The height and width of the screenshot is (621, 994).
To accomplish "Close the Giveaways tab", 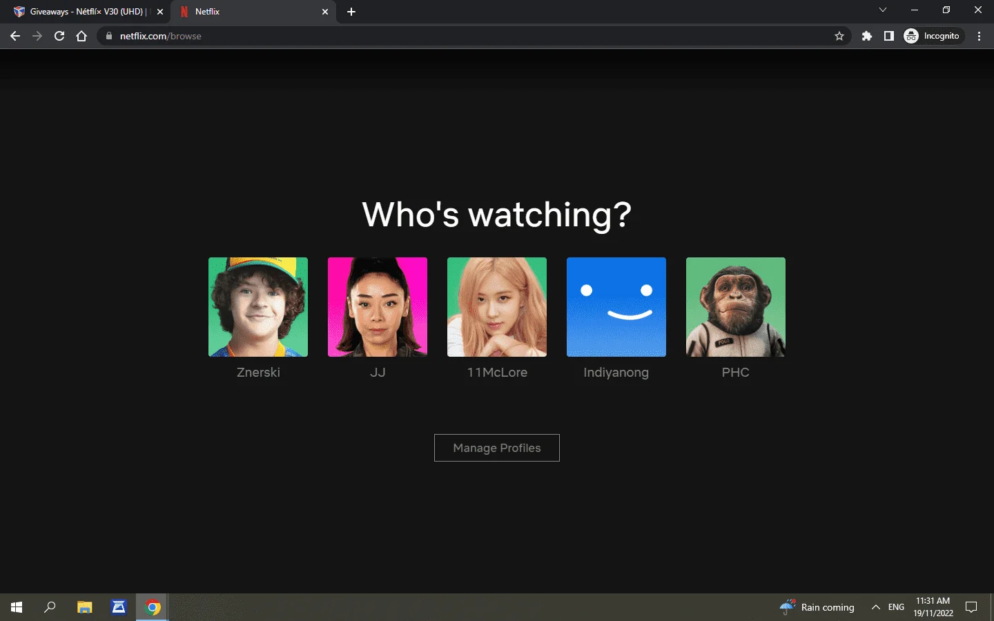I will [x=160, y=12].
